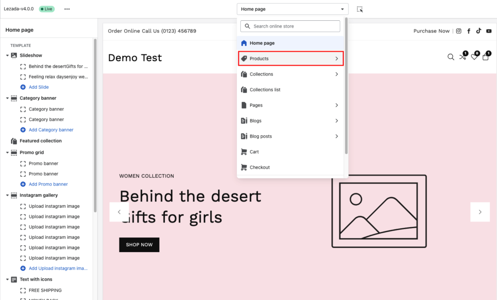Select the Instagram gallery section icon
This screenshot has height=300, width=497.
[14, 195]
